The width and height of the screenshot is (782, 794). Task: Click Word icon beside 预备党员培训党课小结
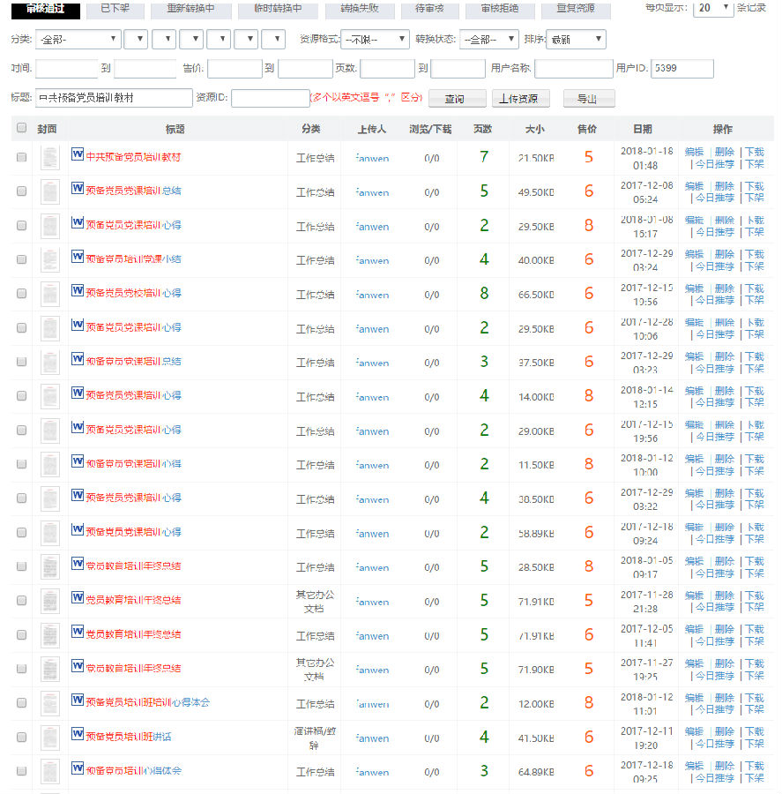(x=78, y=257)
